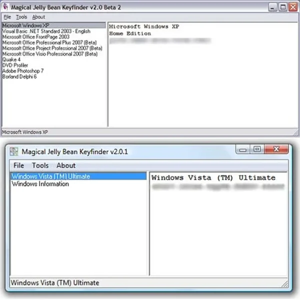Click the Keyfinder v2.0 Beta 2 title bar app icon
300x300 pixels.
(x=5, y=7)
